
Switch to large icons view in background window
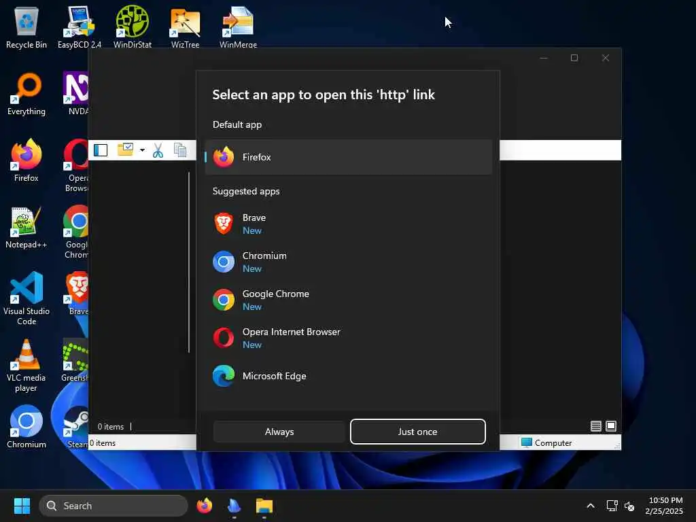point(611,427)
